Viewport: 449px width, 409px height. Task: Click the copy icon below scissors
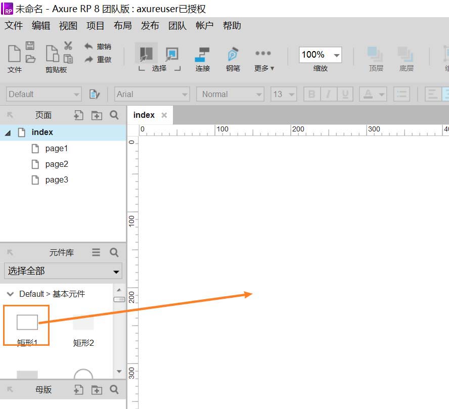tap(68, 59)
